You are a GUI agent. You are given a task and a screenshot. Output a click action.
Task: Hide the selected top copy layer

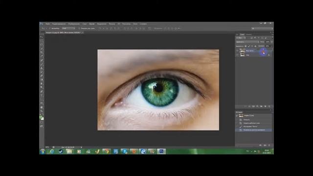[237, 51]
